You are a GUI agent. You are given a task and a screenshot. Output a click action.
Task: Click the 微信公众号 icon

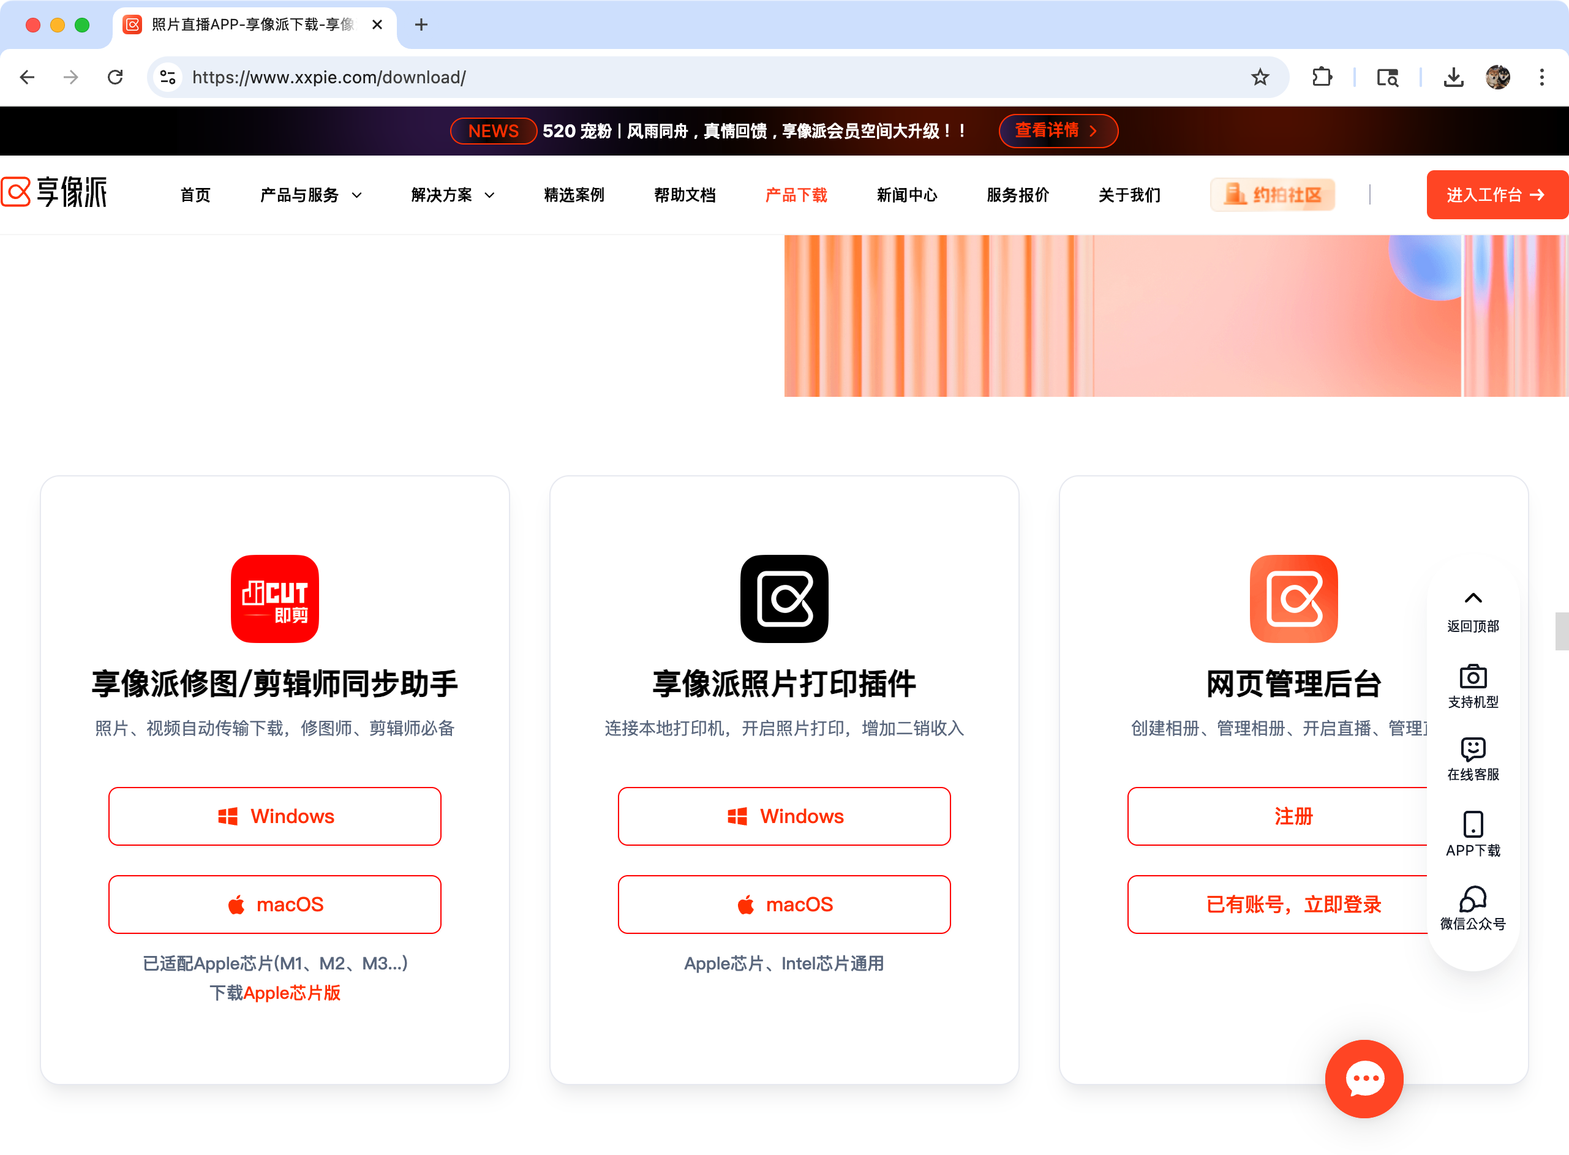click(x=1473, y=898)
